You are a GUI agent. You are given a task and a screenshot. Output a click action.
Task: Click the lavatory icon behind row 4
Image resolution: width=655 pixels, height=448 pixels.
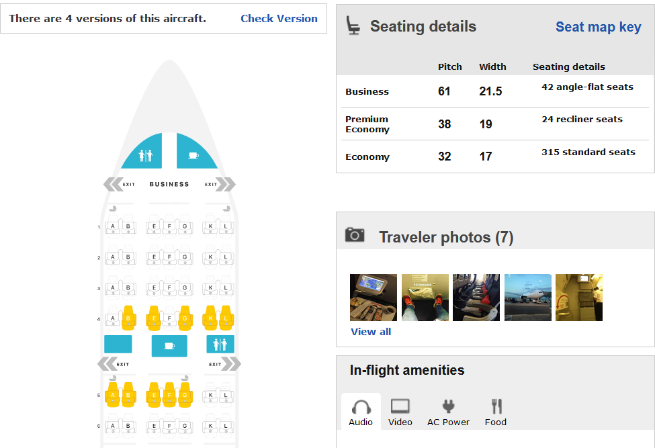click(220, 345)
